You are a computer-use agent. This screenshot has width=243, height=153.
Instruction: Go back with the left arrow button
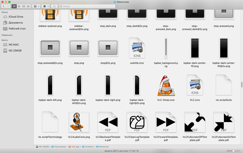pyautogui.click(x=3, y=6)
